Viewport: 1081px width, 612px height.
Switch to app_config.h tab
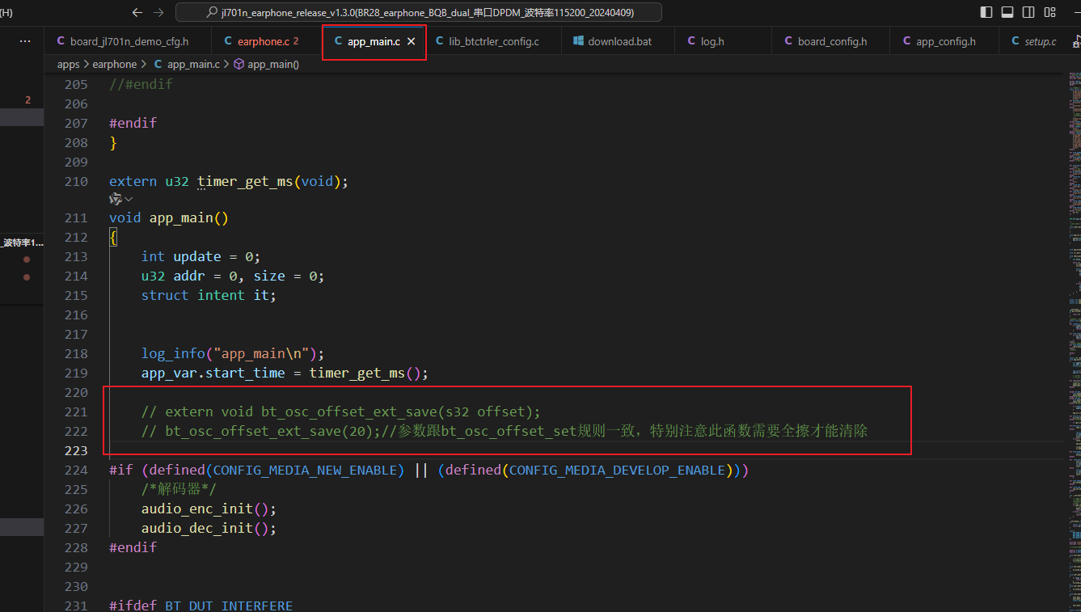(945, 41)
